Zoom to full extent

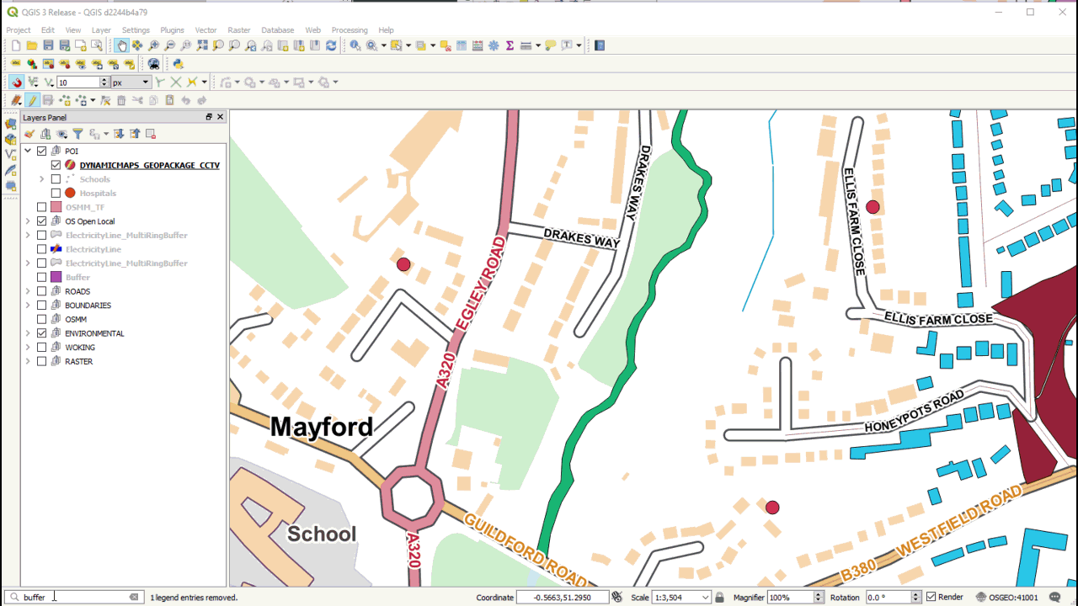tap(202, 45)
